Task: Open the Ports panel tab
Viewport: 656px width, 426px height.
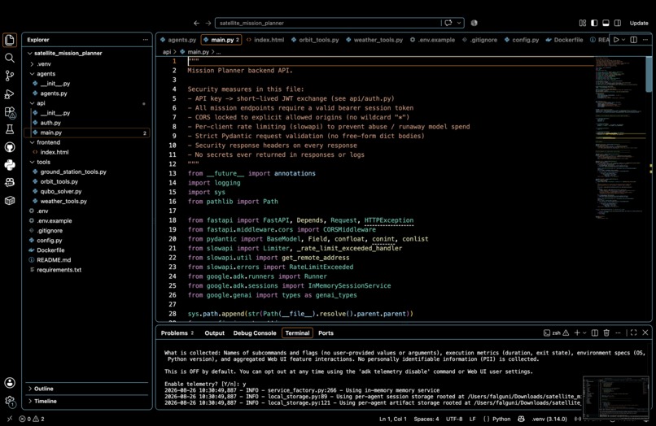Action: pyautogui.click(x=326, y=333)
